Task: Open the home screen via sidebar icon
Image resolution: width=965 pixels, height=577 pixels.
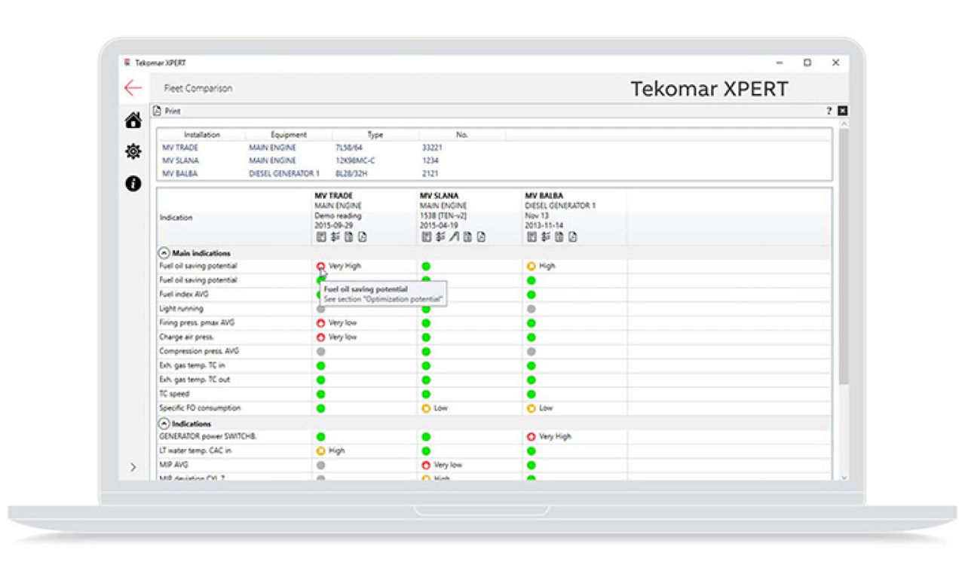Action: (x=133, y=121)
